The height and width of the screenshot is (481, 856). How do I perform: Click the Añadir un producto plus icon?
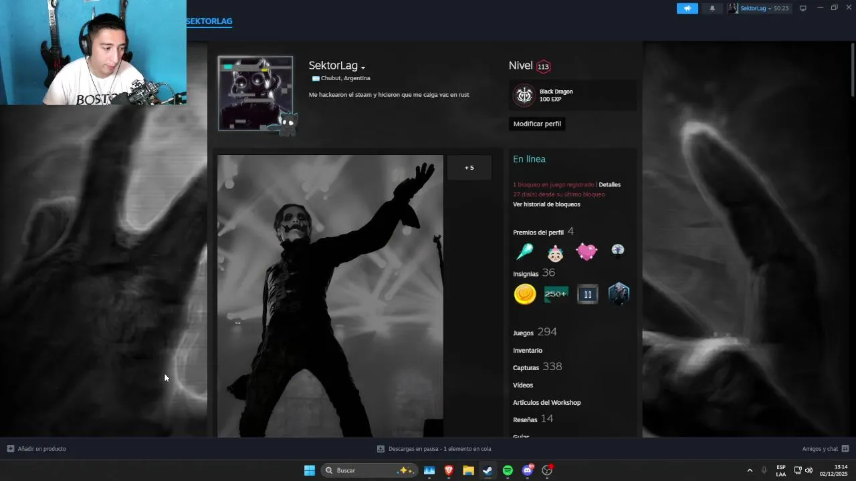click(x=11, y=449)
